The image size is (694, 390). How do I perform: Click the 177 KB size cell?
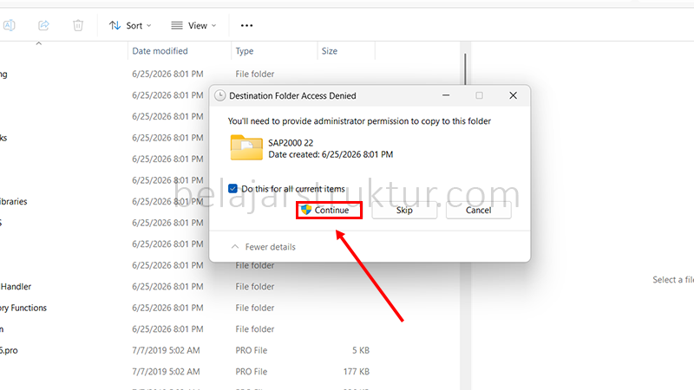(x=357, y=372)
